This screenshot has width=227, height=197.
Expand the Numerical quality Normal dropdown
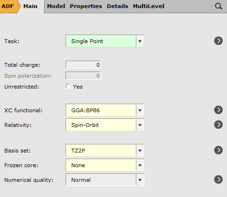coord(105,180)
